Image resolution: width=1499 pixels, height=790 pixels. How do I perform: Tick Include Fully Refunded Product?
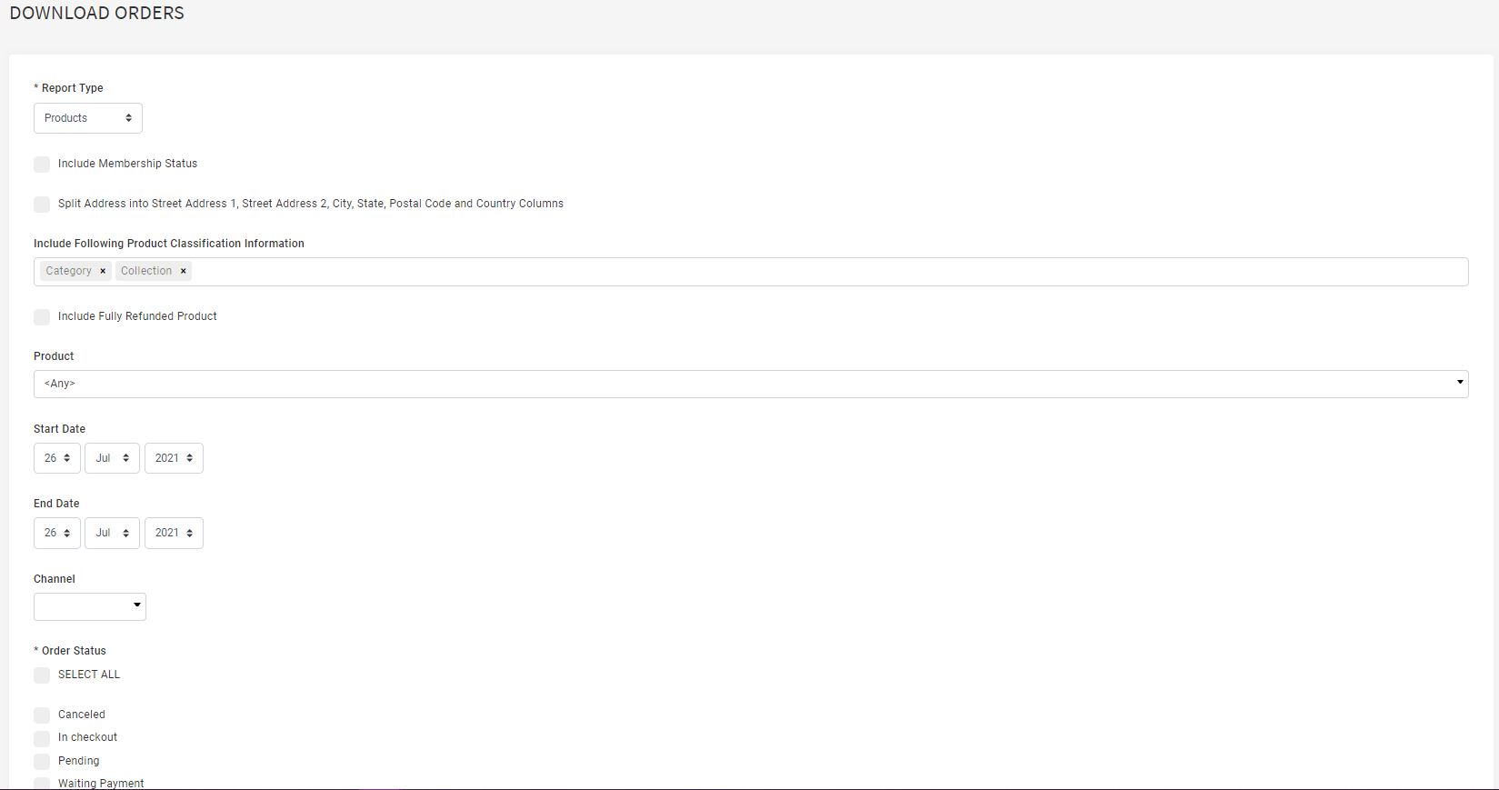[x=42, y=317]
